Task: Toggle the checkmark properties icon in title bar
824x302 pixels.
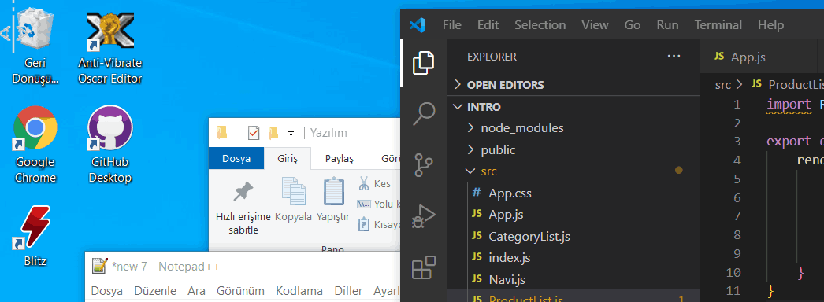Action: pyautogui.click(x=254, y=133)
